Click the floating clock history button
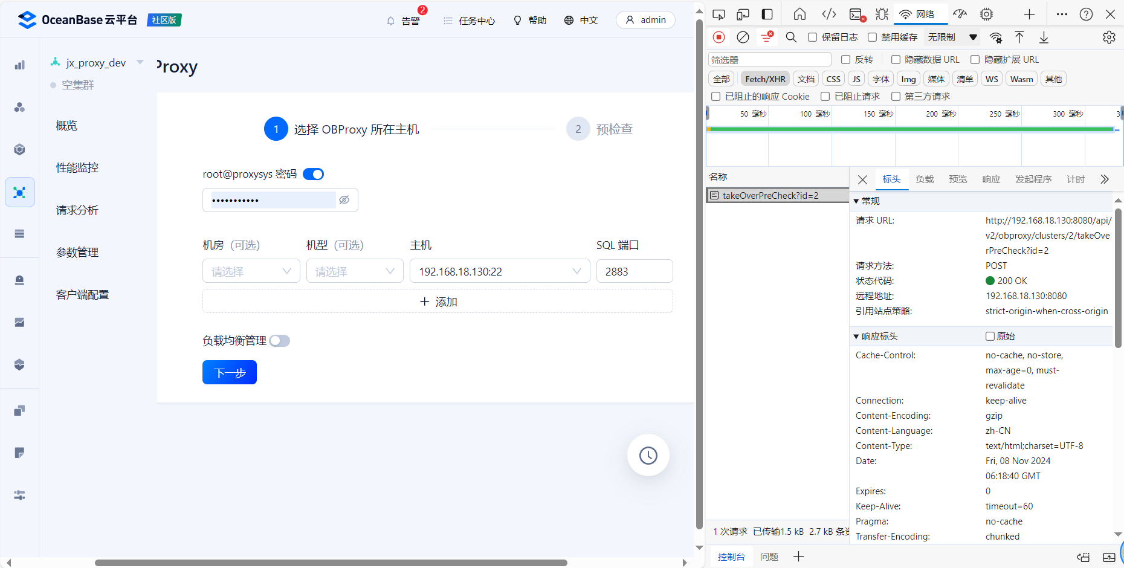 pos(648,455)
